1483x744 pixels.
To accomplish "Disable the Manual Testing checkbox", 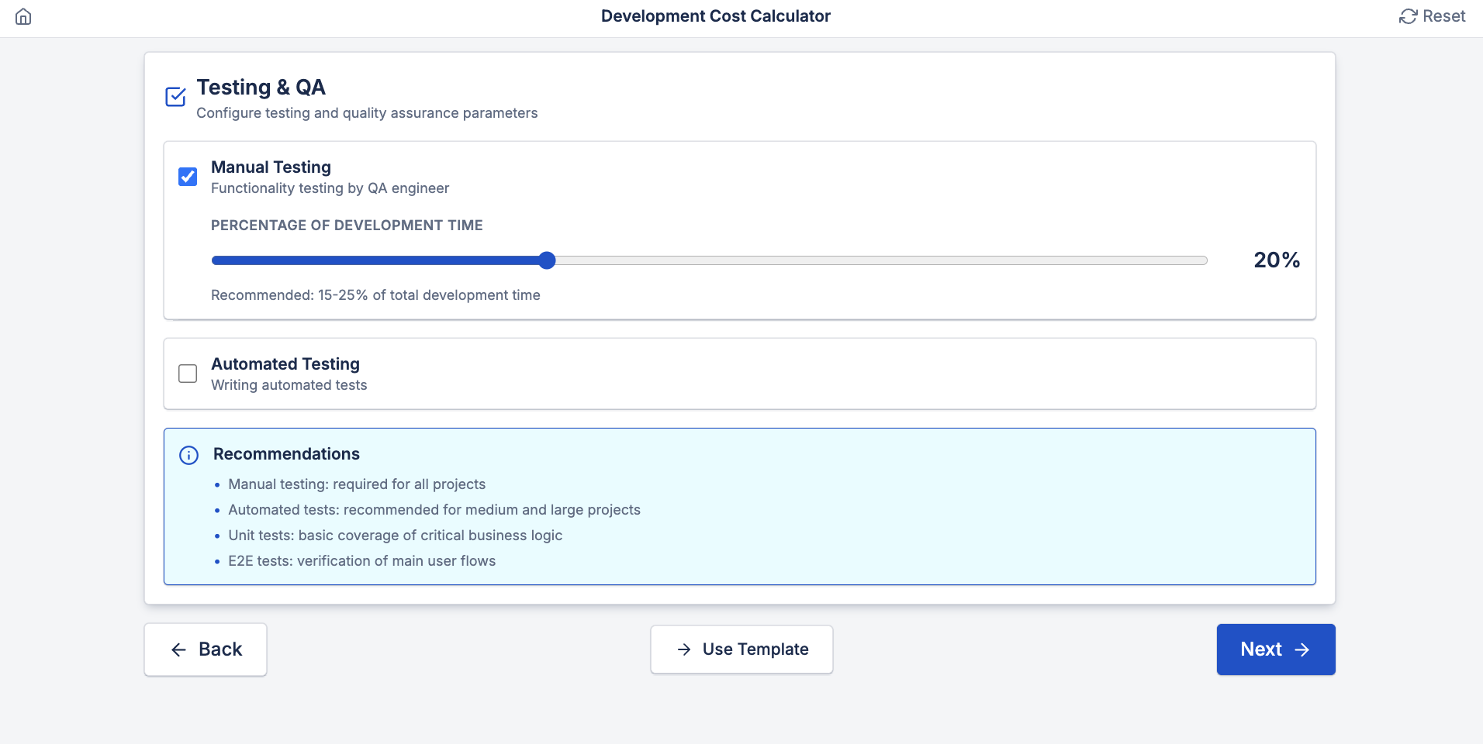I will point(187,176).
